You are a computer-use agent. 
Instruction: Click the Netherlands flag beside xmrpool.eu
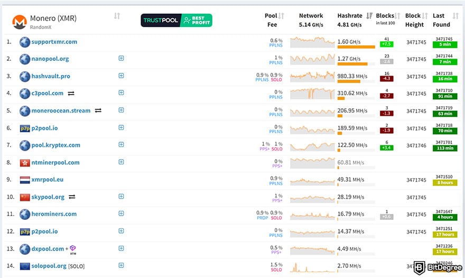point(25,180)
